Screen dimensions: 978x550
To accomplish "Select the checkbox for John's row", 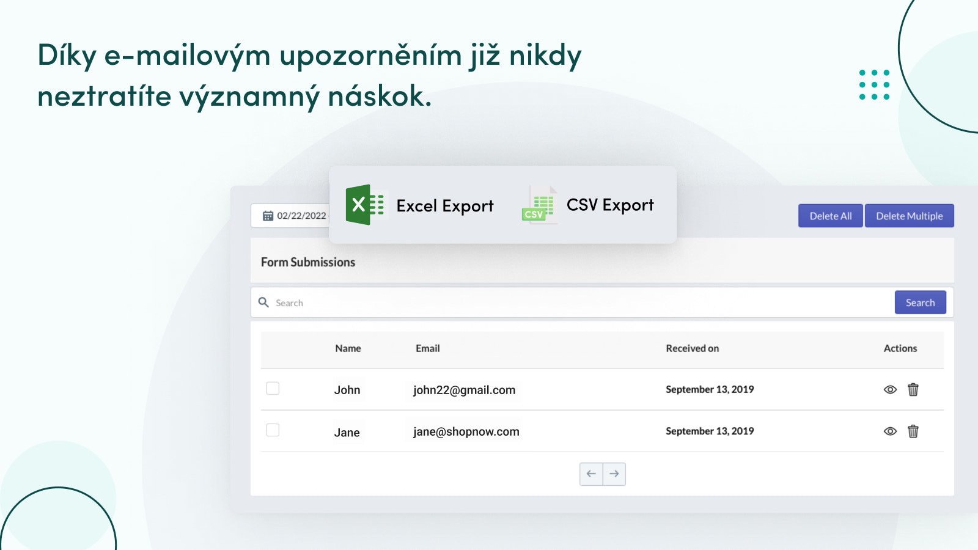I will (x=273, y=389).
